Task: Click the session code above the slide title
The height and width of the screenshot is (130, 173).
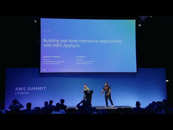Action: pos(47,31)
